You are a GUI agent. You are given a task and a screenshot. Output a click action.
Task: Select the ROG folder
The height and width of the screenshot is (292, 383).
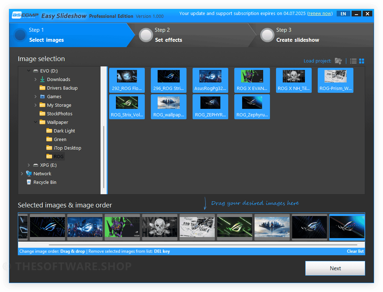pyautogui.click(x=55, y=156)
